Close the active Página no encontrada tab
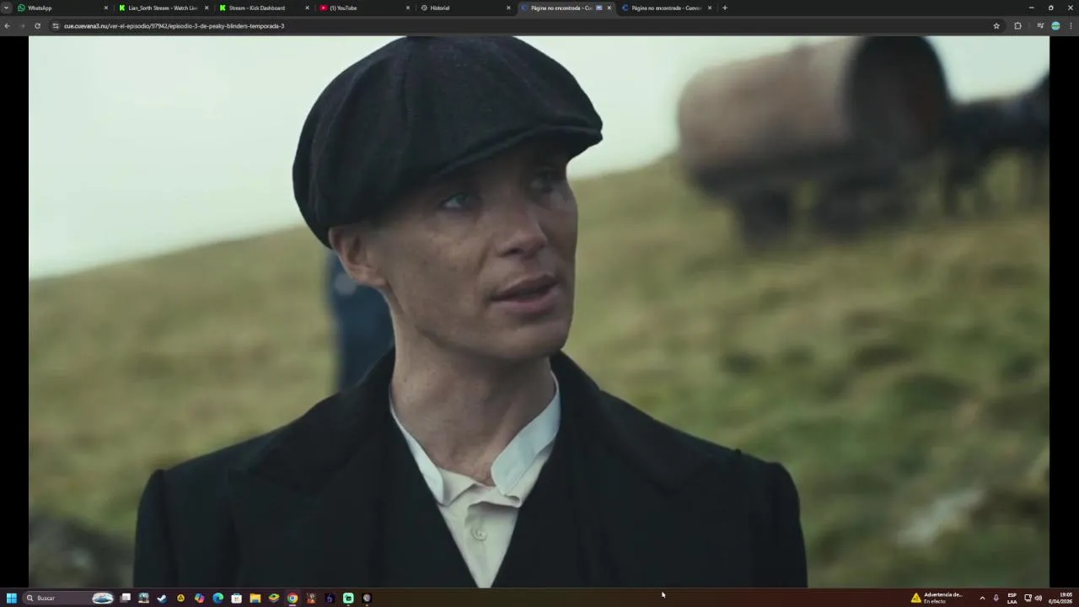Screen dimensions: 1079x607 point(609,8)
